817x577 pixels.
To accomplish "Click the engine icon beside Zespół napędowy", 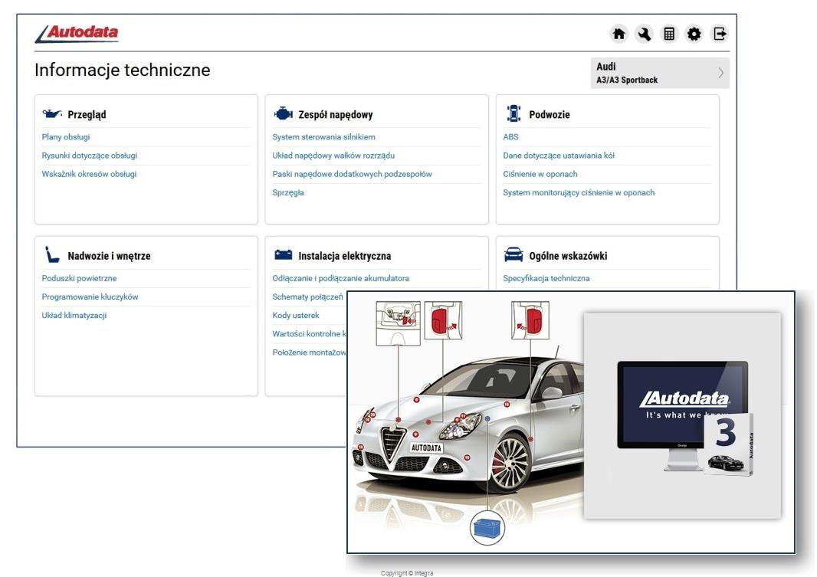I will (283, 113).
